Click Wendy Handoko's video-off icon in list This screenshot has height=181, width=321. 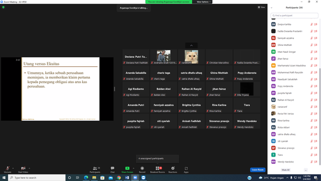315,162
